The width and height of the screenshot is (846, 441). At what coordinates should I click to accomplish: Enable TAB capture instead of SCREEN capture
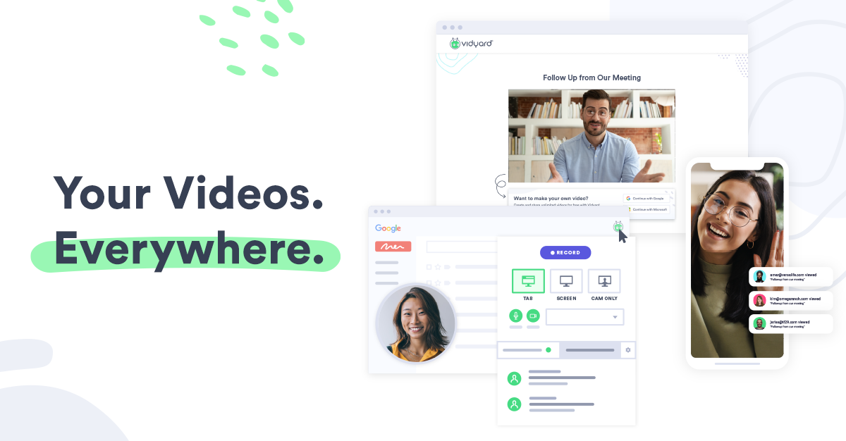point(528,280)
